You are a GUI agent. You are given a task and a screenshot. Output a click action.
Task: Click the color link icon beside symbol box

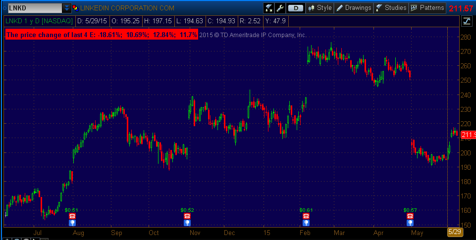75,8
